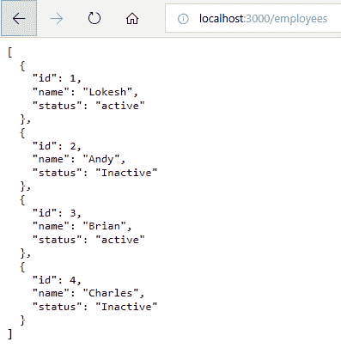Select the name value "Brian"
Screen dimensions: 341x348
click(104, 226)
